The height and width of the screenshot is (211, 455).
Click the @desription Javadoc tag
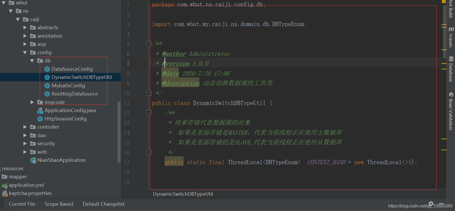click(181, 83)
